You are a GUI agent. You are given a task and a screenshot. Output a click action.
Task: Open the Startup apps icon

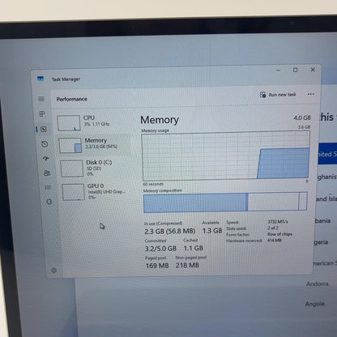coord(46,159)
